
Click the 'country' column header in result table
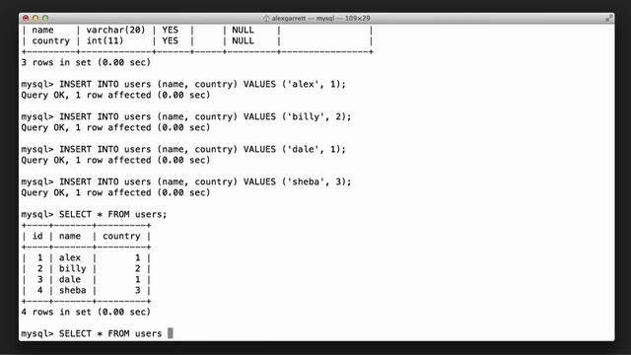[121, 237]
